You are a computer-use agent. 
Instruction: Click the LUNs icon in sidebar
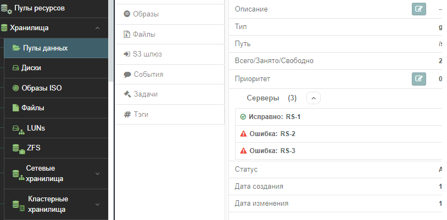click(x=17, y=128)
